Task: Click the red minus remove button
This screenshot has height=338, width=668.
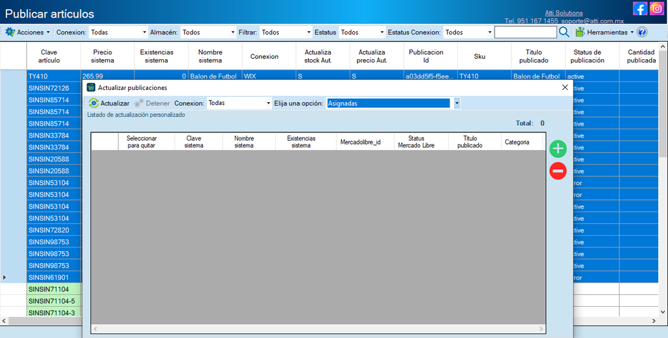Action: coord(558,171)
